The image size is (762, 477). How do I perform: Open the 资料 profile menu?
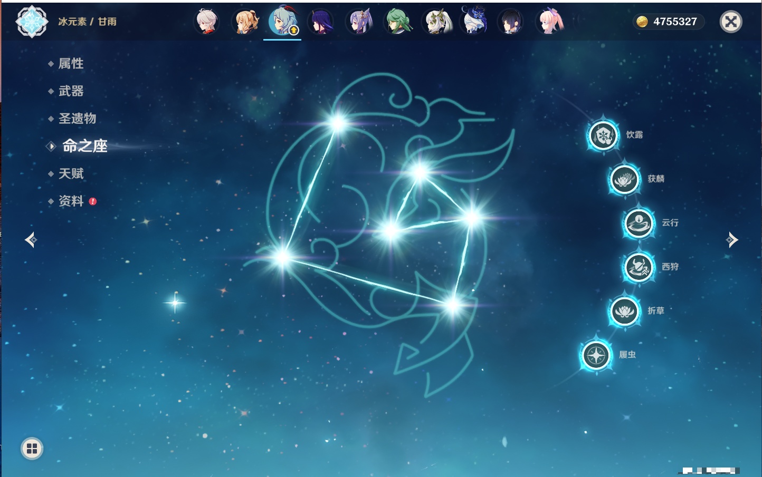pyautogui.click(x=71, y=201)
